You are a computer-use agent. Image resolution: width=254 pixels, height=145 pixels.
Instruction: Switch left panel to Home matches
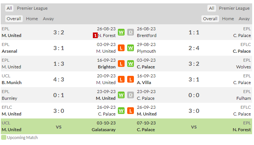32,19
